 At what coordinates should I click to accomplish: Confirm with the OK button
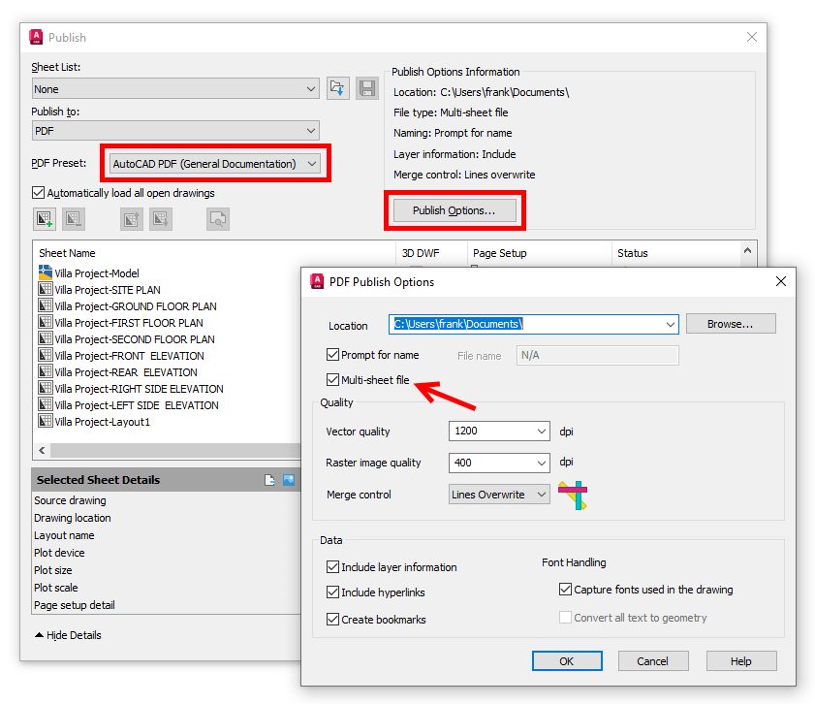[x=567, y=660]
